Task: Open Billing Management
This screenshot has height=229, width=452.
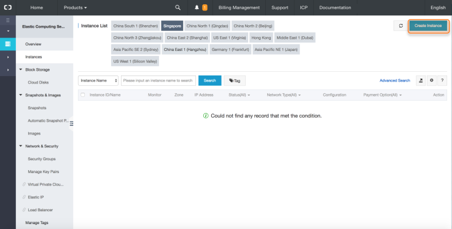Action: click(239, 7)
